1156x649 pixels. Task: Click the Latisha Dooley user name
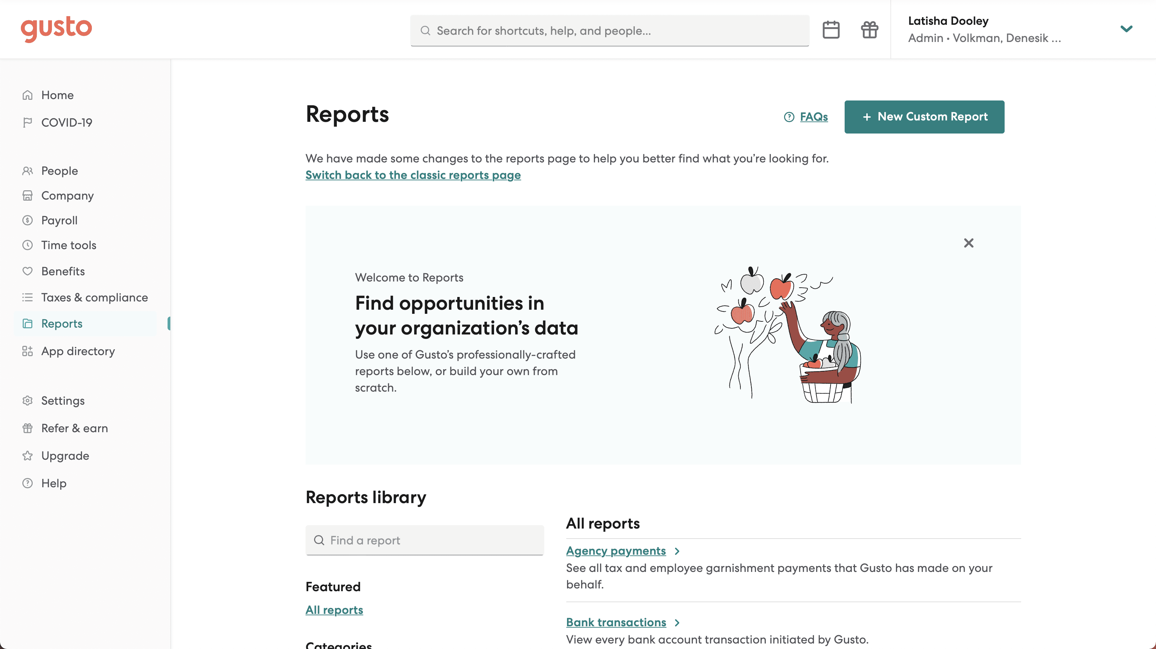click(948, 21)
